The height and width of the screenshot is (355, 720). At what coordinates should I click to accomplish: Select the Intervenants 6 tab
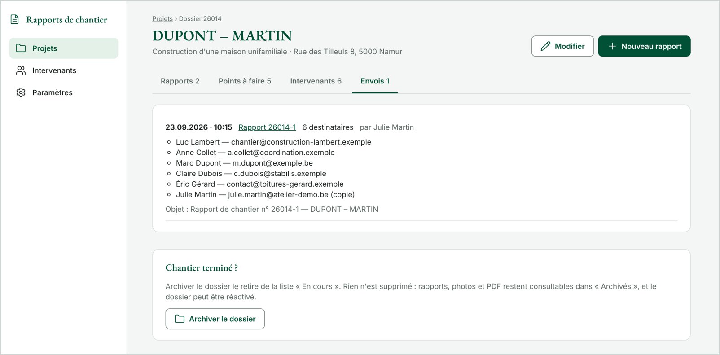click(316, 81)
